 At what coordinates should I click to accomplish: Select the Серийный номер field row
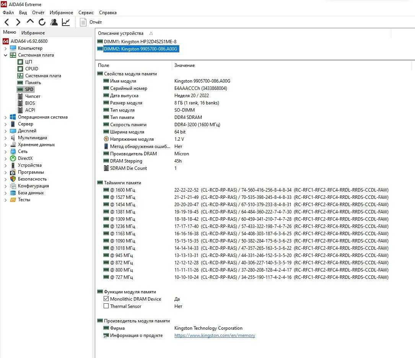[165, 88]
